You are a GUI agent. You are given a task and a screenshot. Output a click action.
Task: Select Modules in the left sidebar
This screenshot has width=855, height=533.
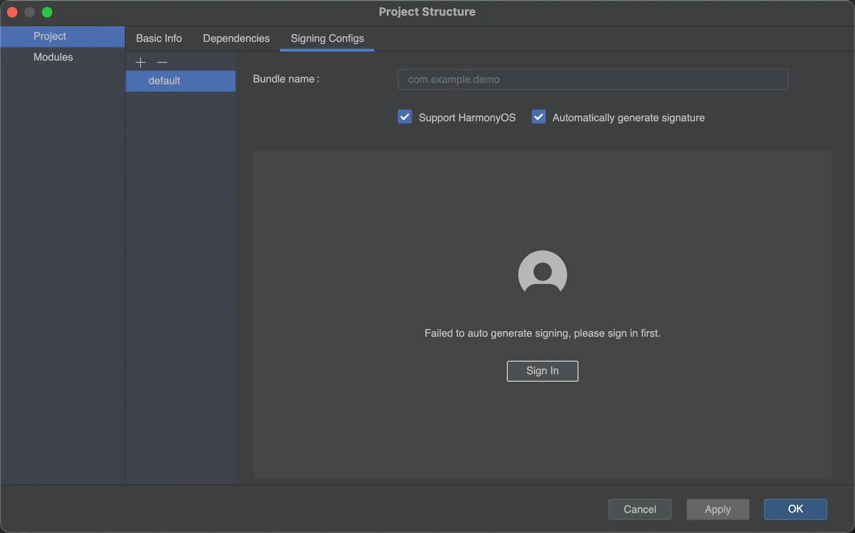pyautogui.click(x=53, y=57)
